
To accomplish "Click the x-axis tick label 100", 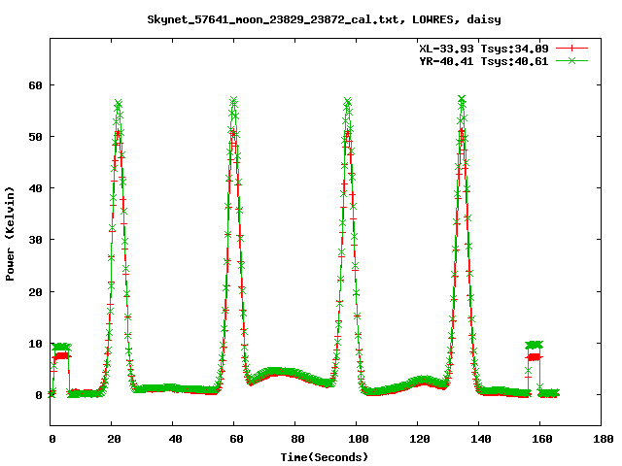I will (359, 439).
